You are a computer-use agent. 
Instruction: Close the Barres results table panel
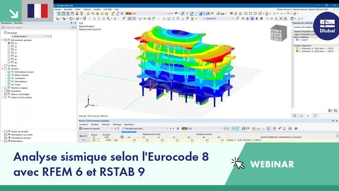pos(337,120)
